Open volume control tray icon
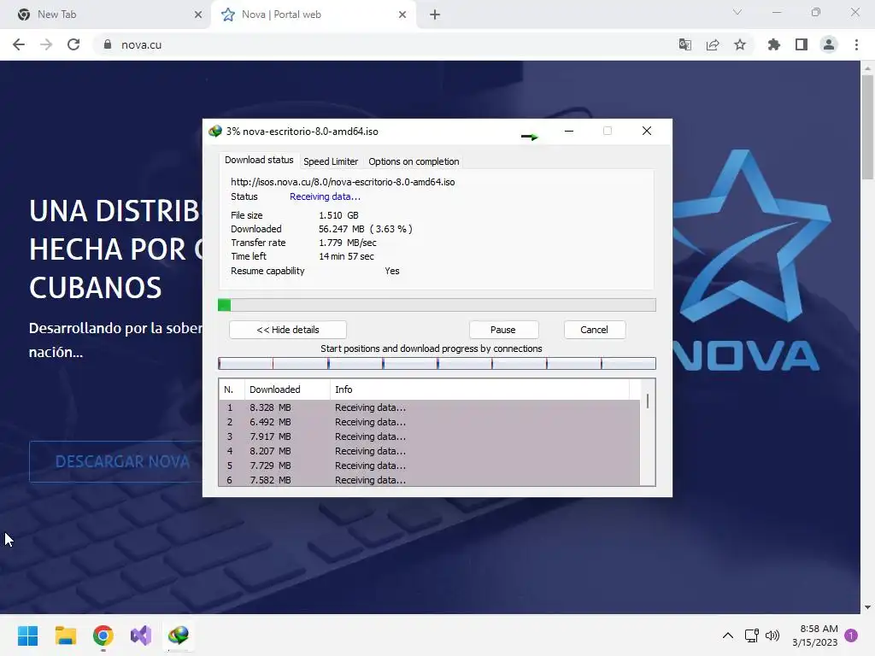The height and width of the screenshot is (656, 875). 772,635
